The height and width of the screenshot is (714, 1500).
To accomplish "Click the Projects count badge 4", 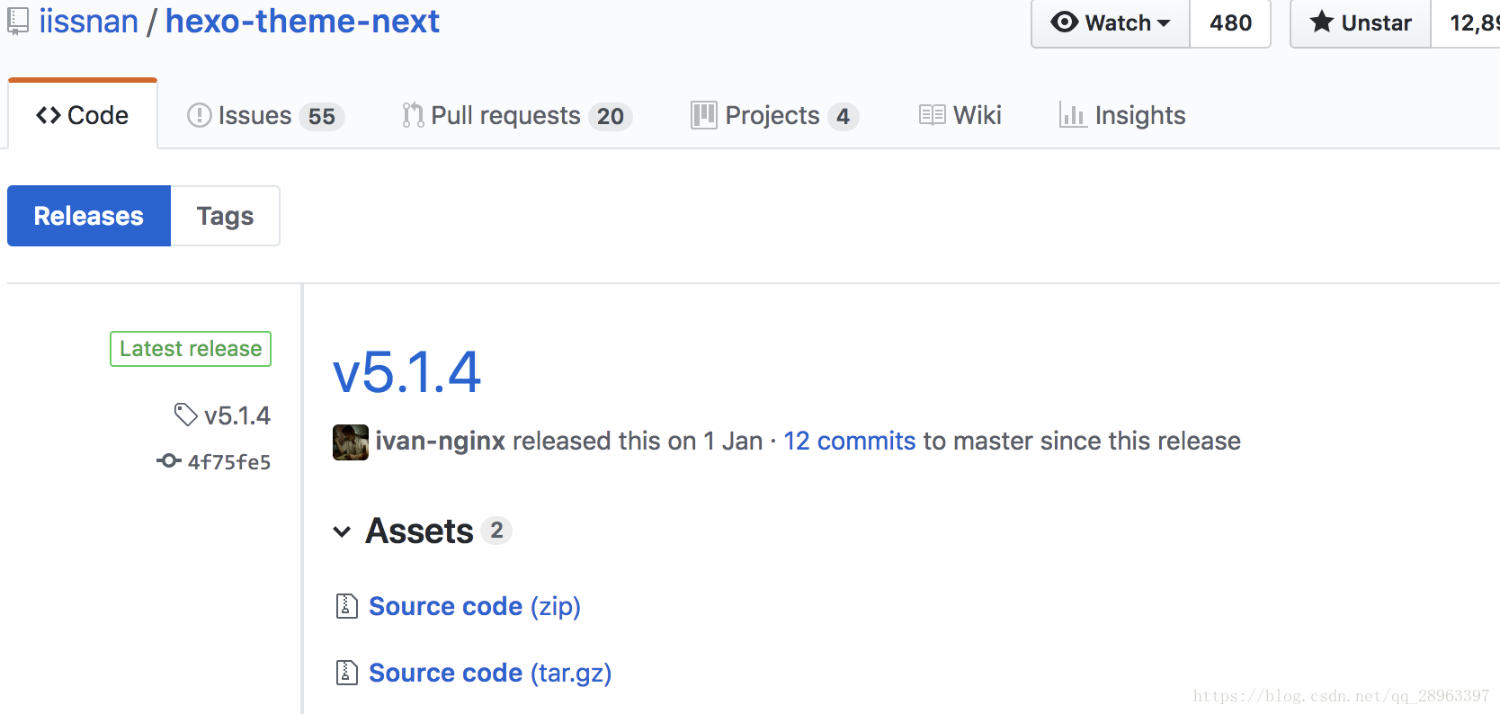I will [843, 117].
